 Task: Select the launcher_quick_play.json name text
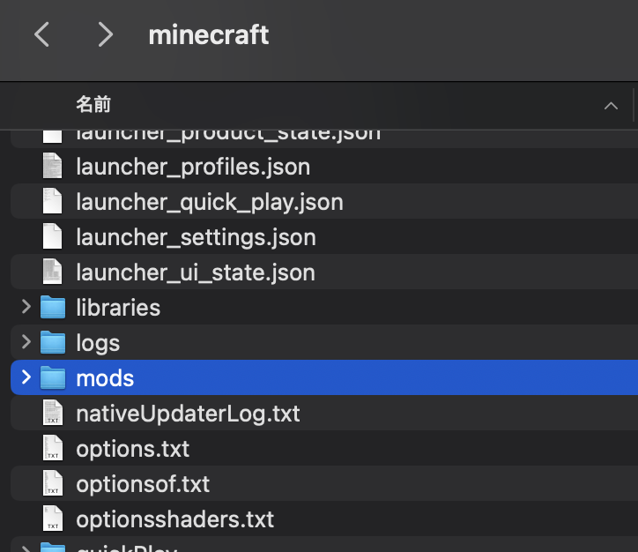click(210, 202)
